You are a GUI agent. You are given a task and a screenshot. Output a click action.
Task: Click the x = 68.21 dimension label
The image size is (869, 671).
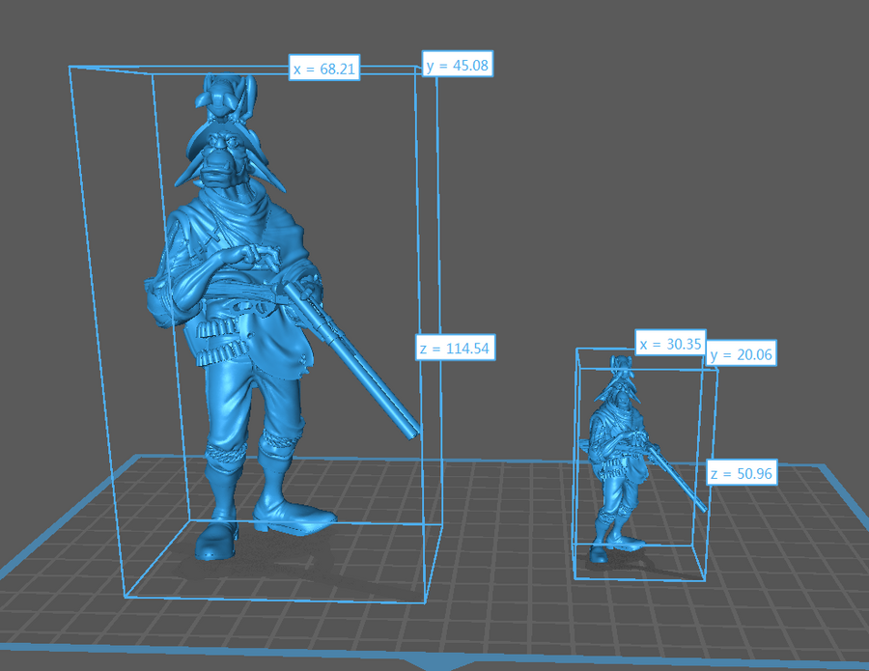[x=324, y=69]
